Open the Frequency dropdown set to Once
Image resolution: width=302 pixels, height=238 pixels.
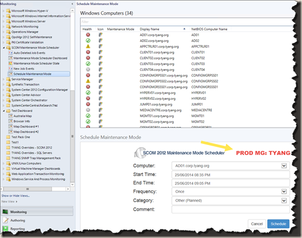(x=284, y=192)
